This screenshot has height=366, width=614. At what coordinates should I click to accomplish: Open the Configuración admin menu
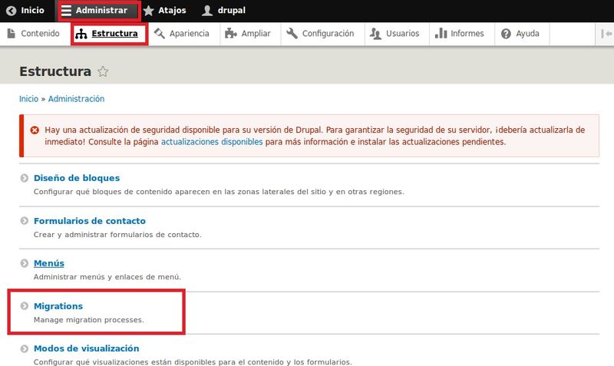[x=320, y=34]
